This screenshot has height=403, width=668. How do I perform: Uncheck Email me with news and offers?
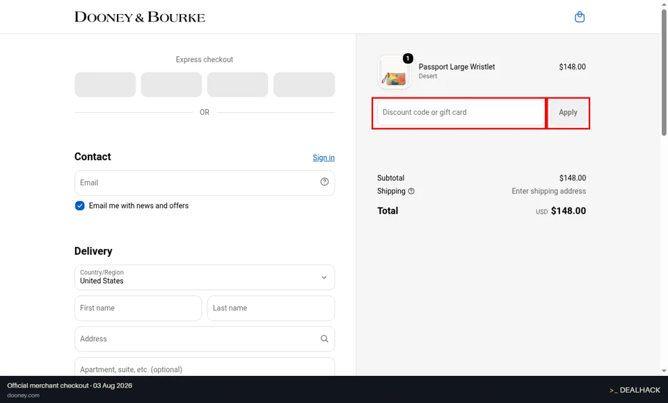[x=79, y=206]
